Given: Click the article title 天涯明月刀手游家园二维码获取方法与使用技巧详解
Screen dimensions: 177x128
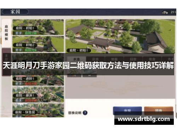Looking at the screenshot, I should pos(88,65).
